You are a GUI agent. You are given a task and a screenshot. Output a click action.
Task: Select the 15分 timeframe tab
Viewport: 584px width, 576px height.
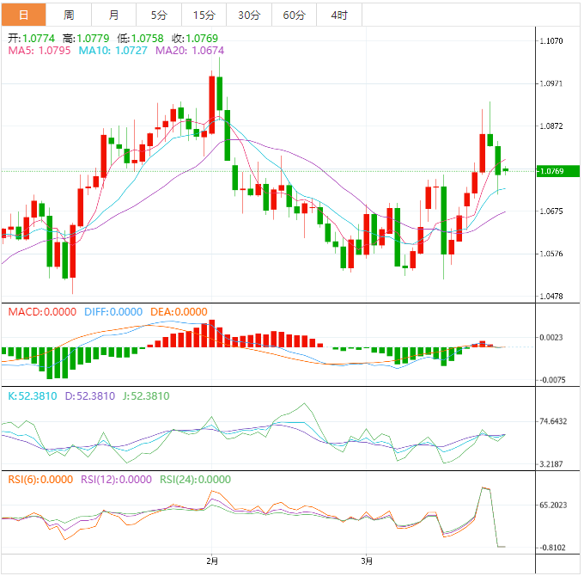(x=204, y=15)
